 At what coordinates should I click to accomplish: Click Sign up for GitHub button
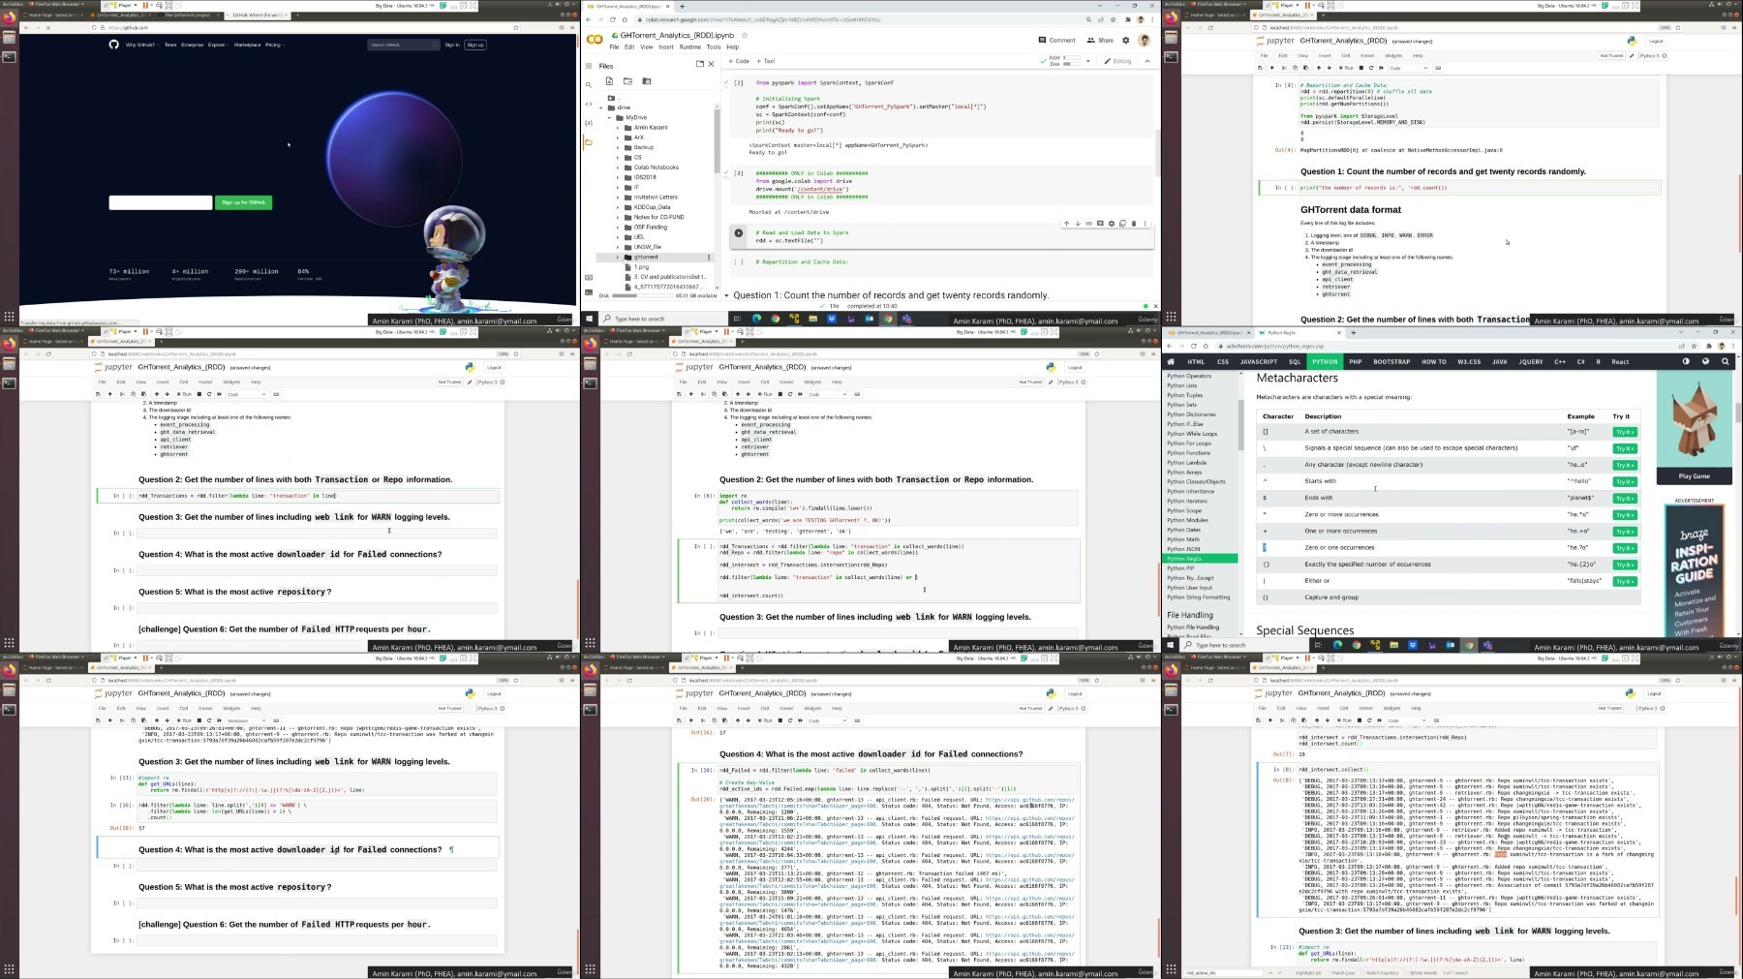(x=244, y=202)
